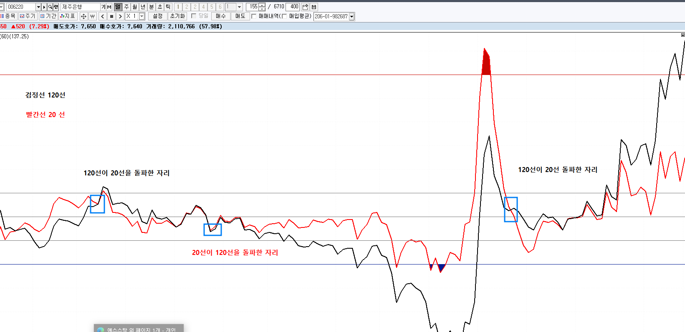
Task: Toggle the 당일 checkbox
Action: (194, 16)
